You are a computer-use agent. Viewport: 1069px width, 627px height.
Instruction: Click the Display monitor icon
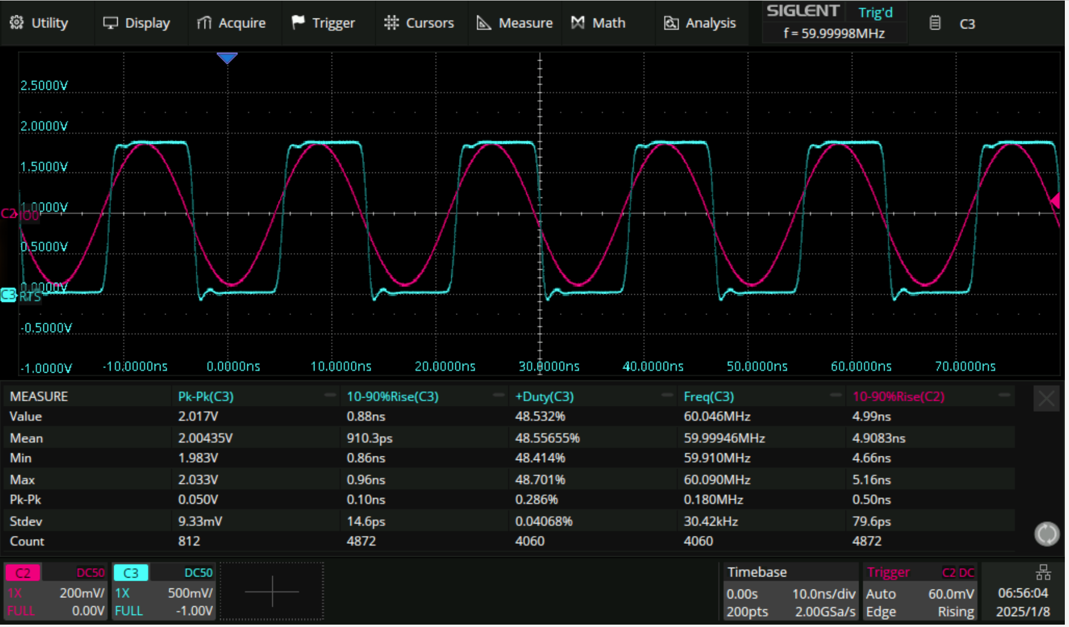pos(110,23)
